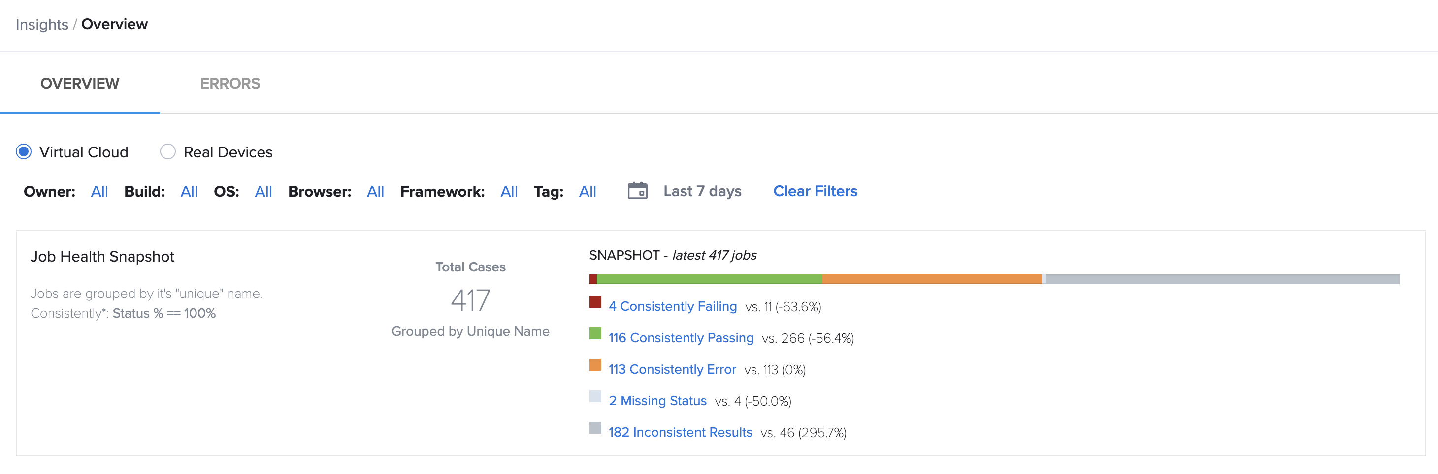Open the OS filter dropdown

point(263,191)
